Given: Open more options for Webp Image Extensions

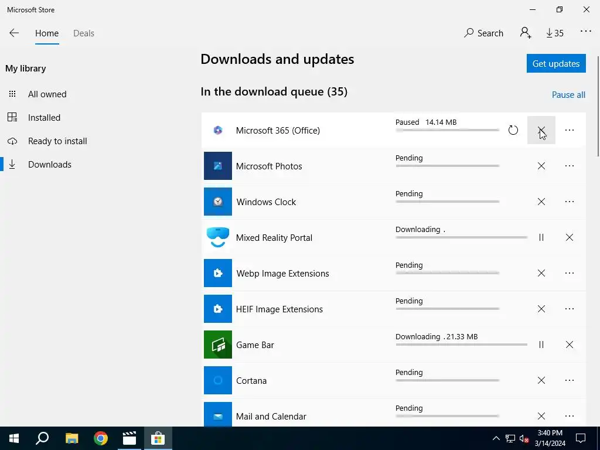Looking at the screenshot, I should click(570, 273).
